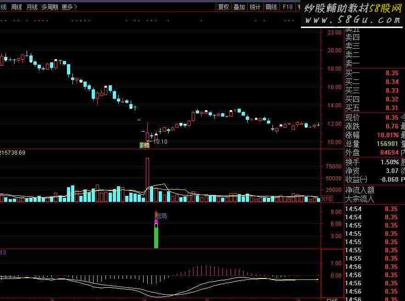The height and width of the screenshot is (301, 405).
Task: Click the 总量 value 156901
Action: (x=387, y=144)
